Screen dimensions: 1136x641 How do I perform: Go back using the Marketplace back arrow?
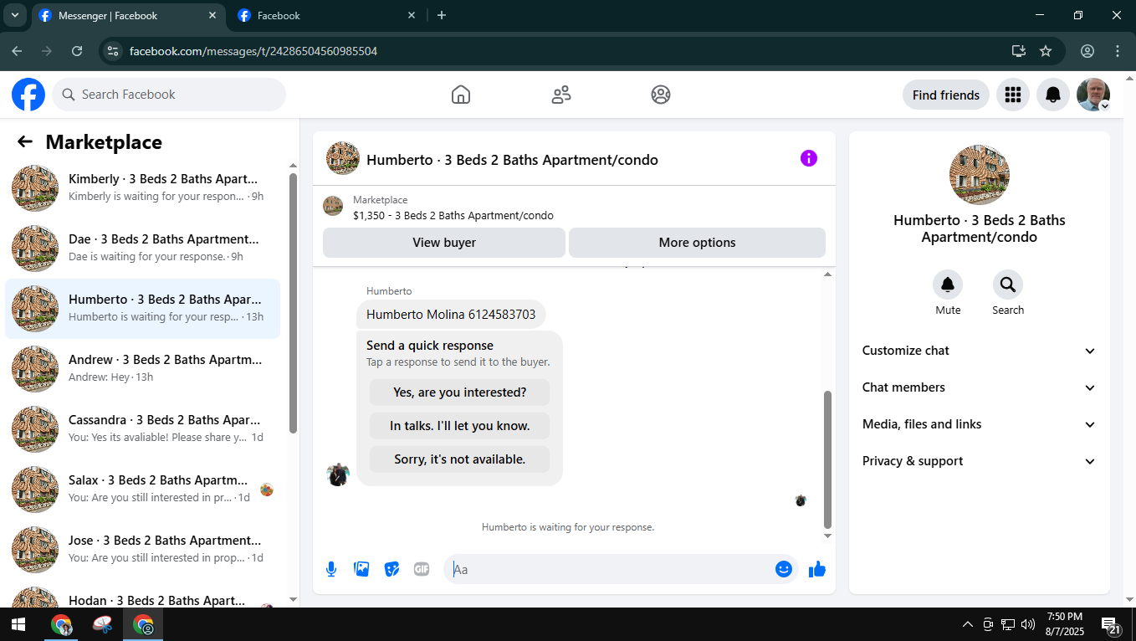click(x=25, y=142)
